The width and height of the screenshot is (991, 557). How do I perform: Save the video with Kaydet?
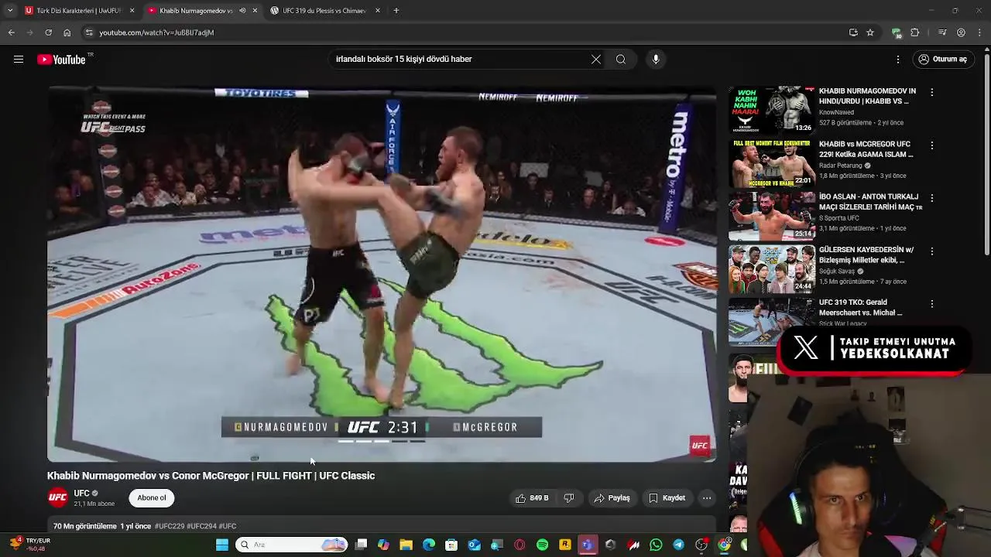coord(667,498)
